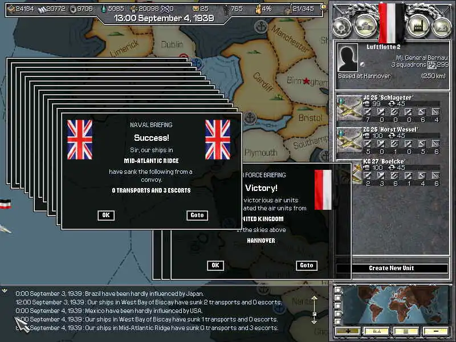Collapse the message log with the arrow
Image resolution: width=456 pixels, height=342 pixels.
point(5,291)
